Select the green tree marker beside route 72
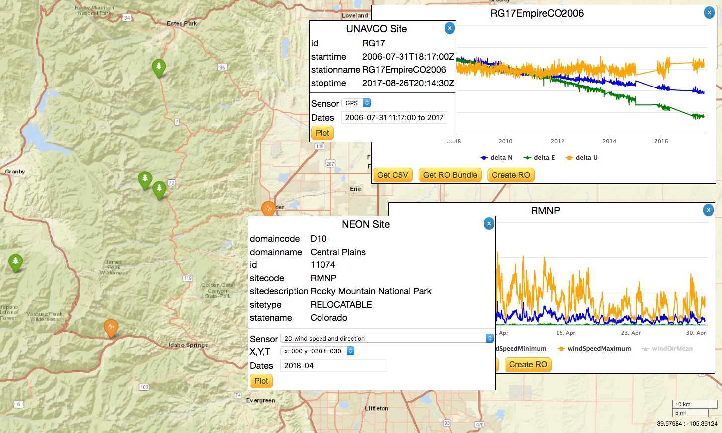 click(159, 189)
